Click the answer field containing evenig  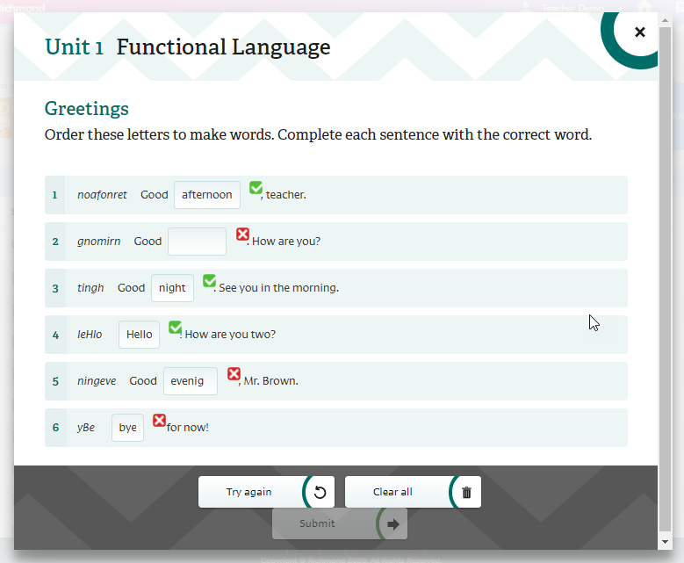click(x=190, y=381)
